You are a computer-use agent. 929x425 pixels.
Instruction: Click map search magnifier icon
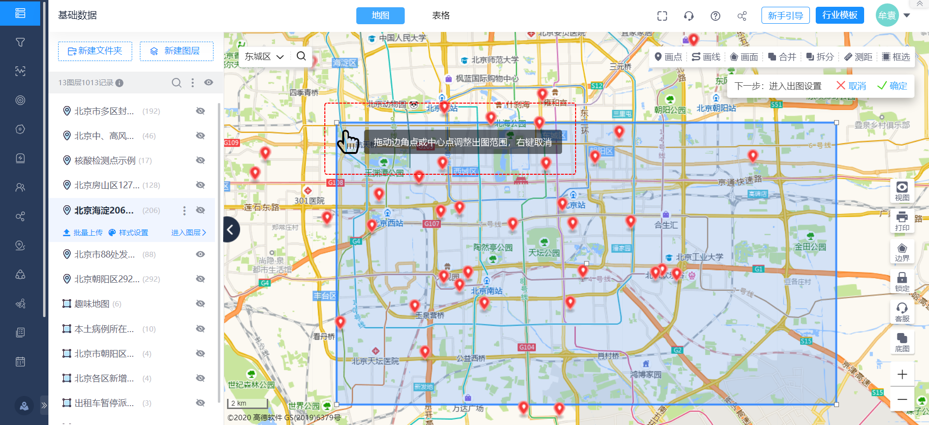click(301, 56)
